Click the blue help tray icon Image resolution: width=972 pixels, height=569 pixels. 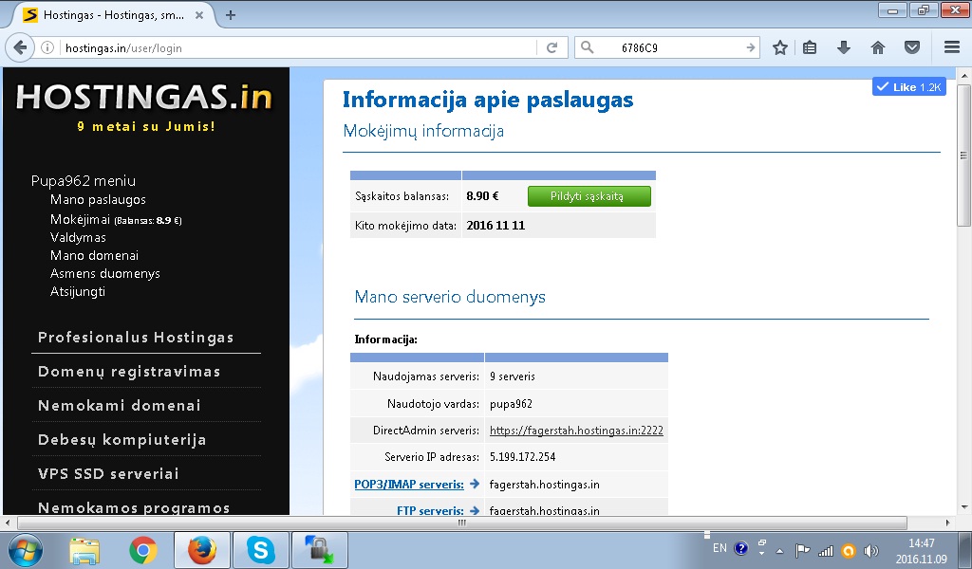pyautogui.click(x=740, y=548)
